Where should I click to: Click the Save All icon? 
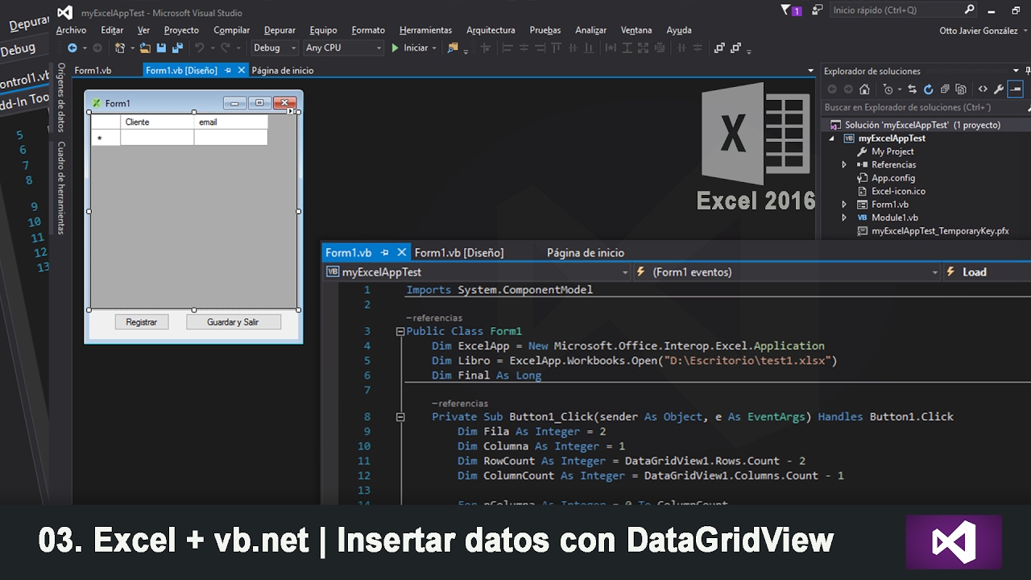[177, 48]
